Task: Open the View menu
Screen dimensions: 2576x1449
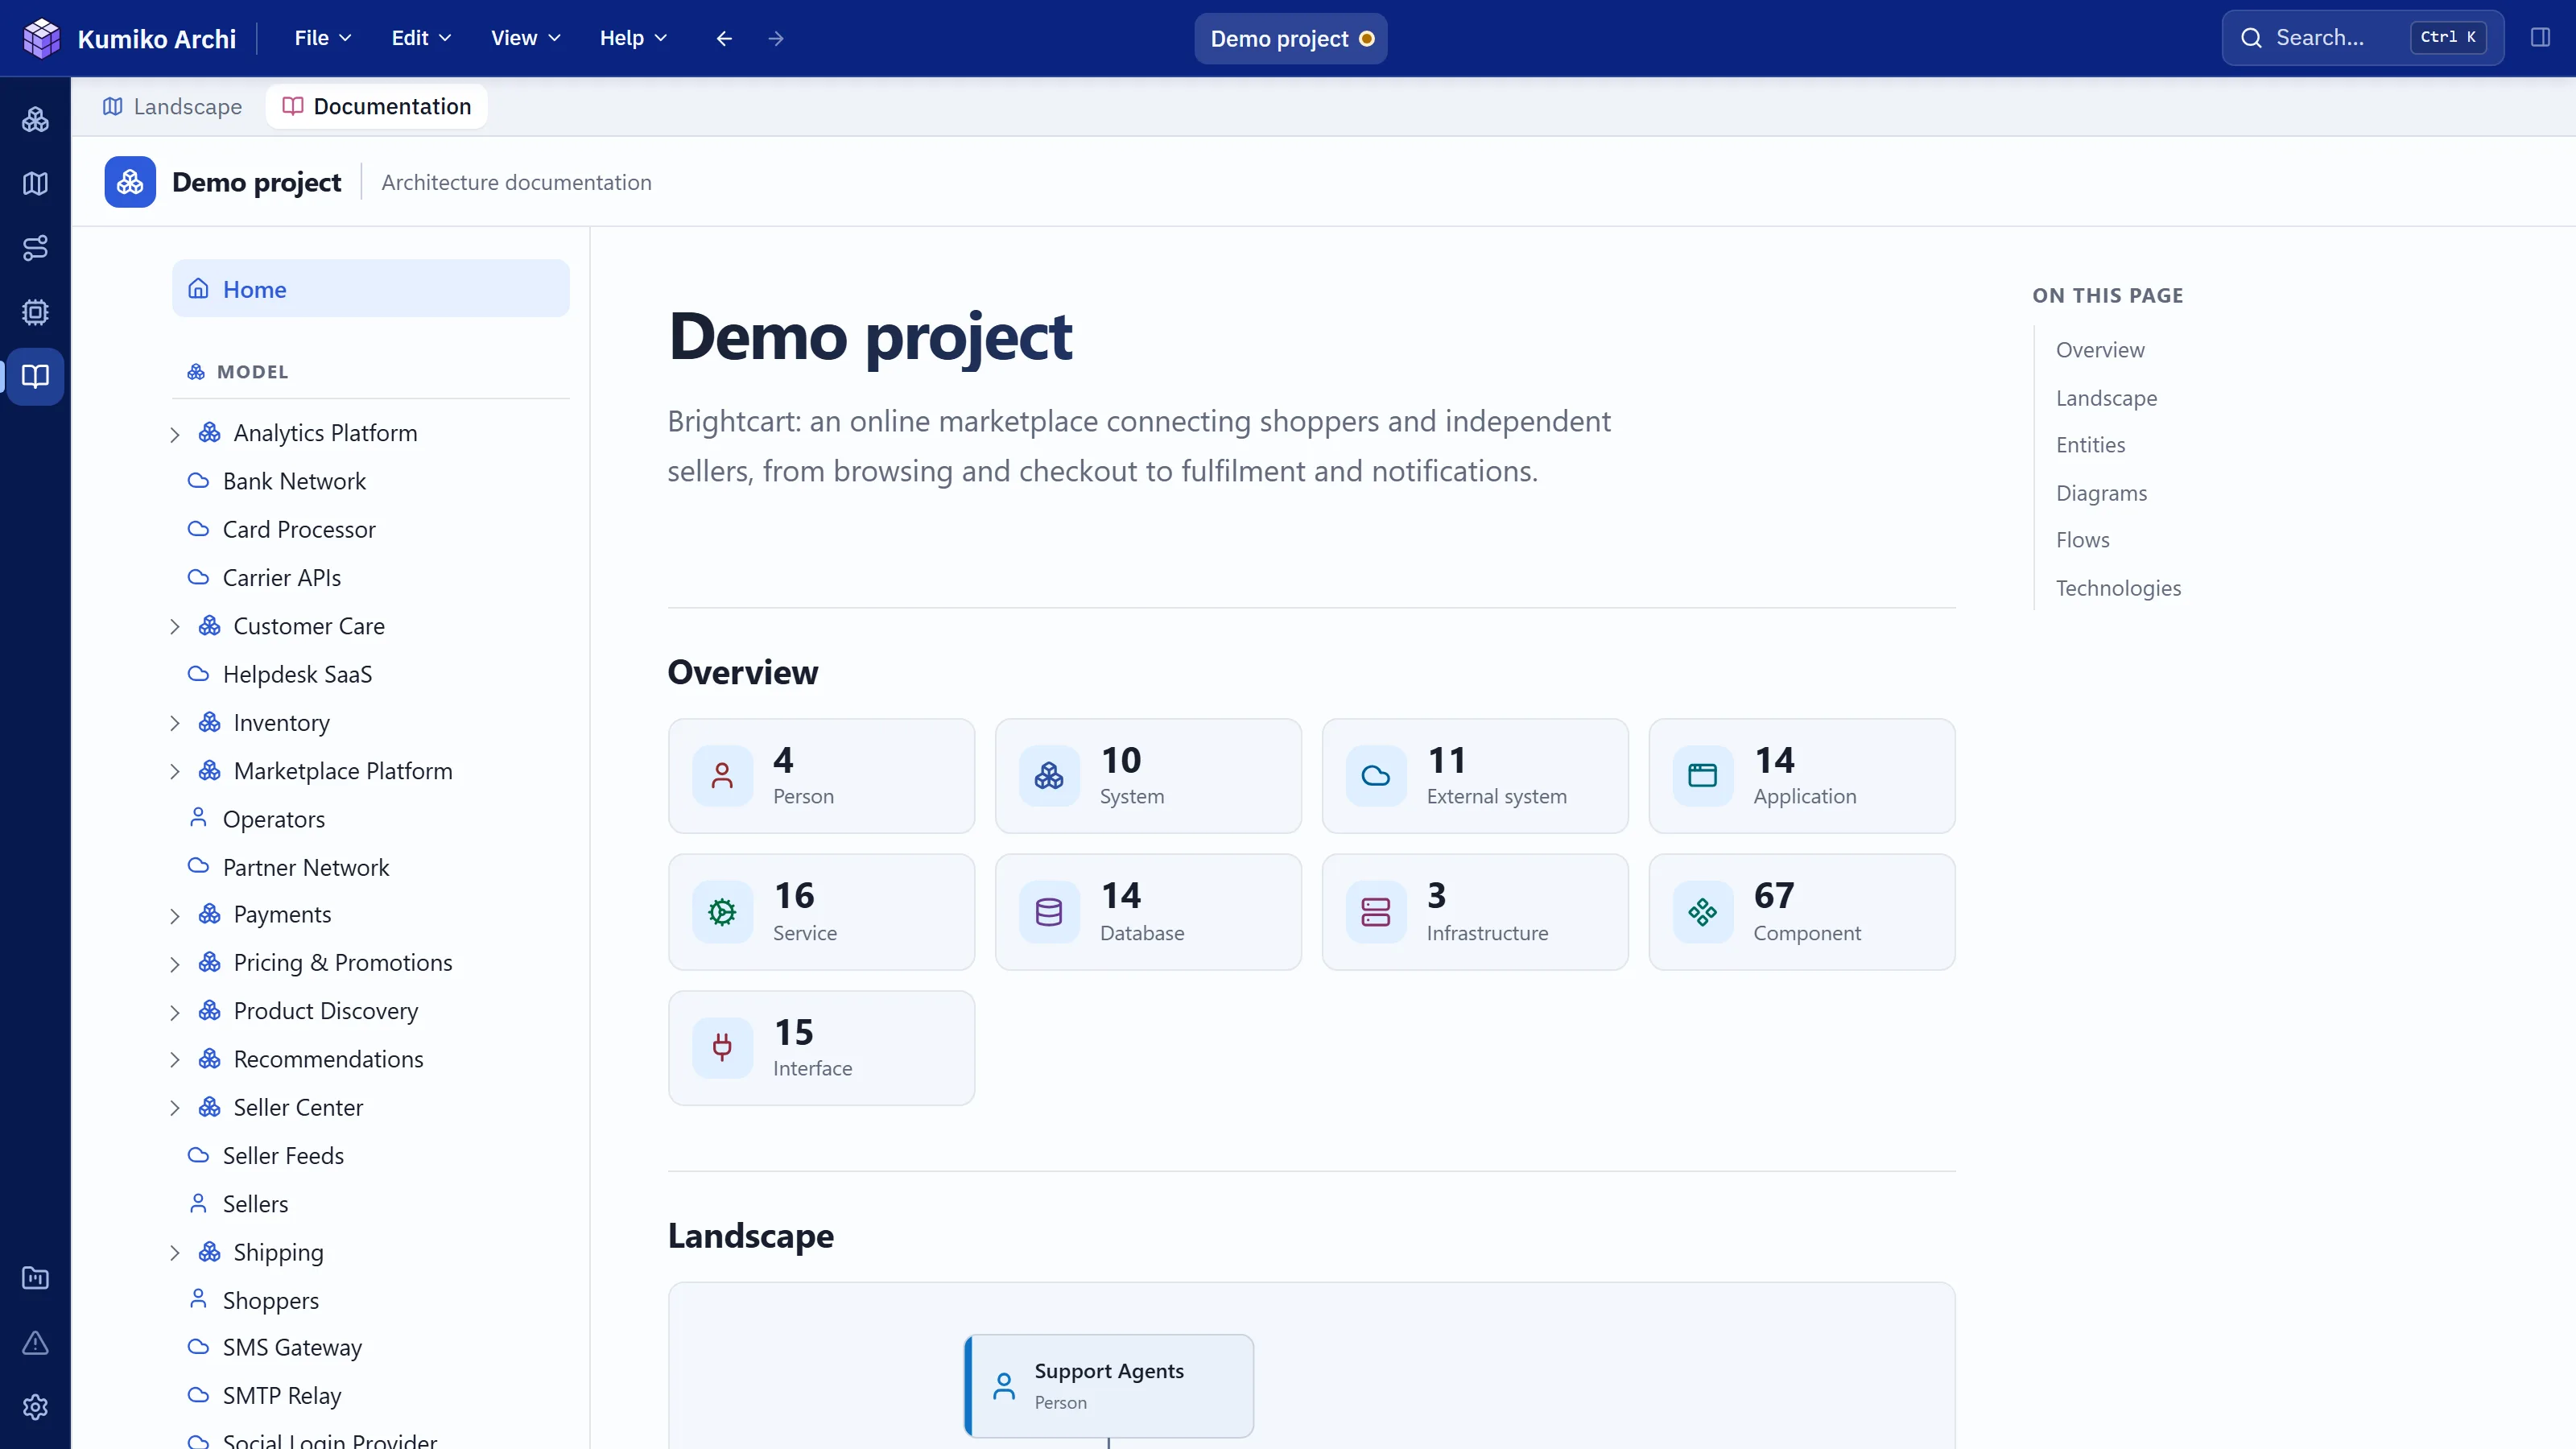Action: 525,38
